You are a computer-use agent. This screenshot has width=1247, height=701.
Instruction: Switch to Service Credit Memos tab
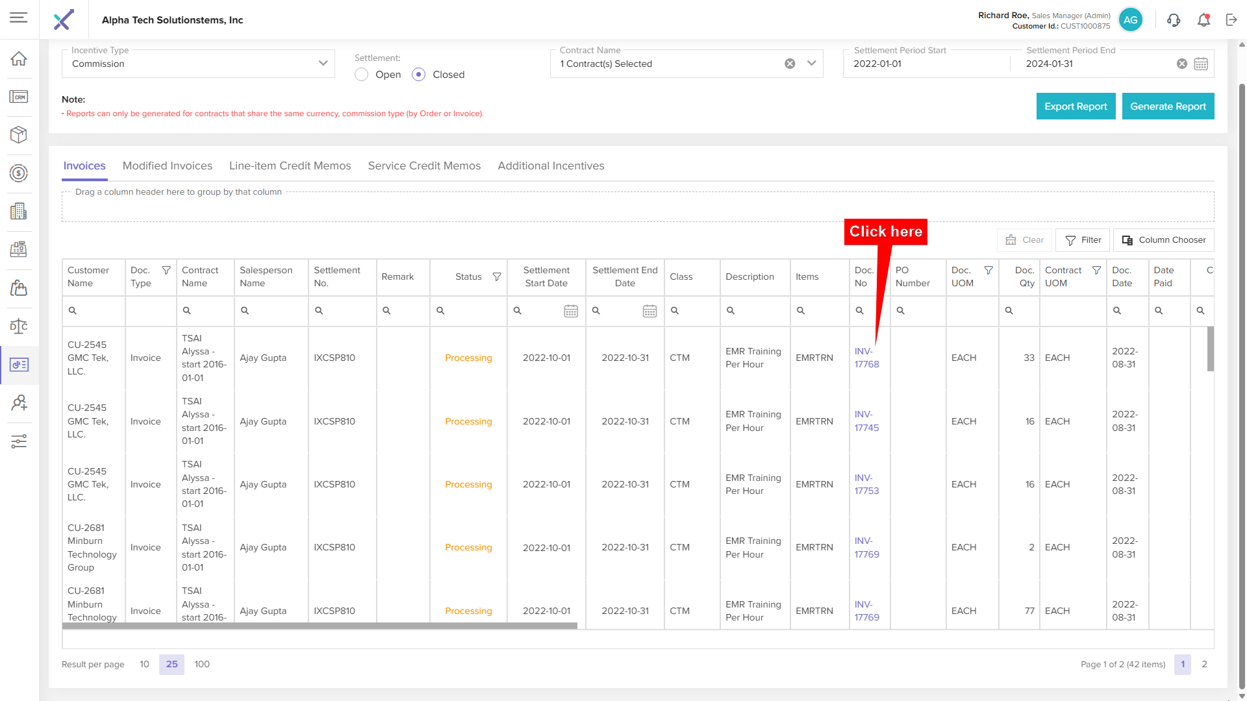tap(424, 166)
